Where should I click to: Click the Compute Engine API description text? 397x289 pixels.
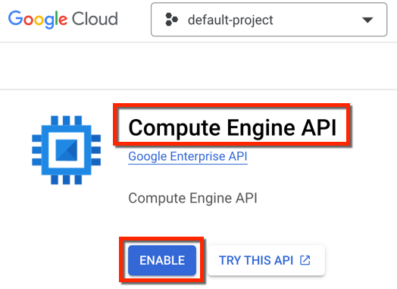click(192, 198)
